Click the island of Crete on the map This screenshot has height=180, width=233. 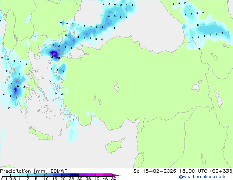coord(41,134)
